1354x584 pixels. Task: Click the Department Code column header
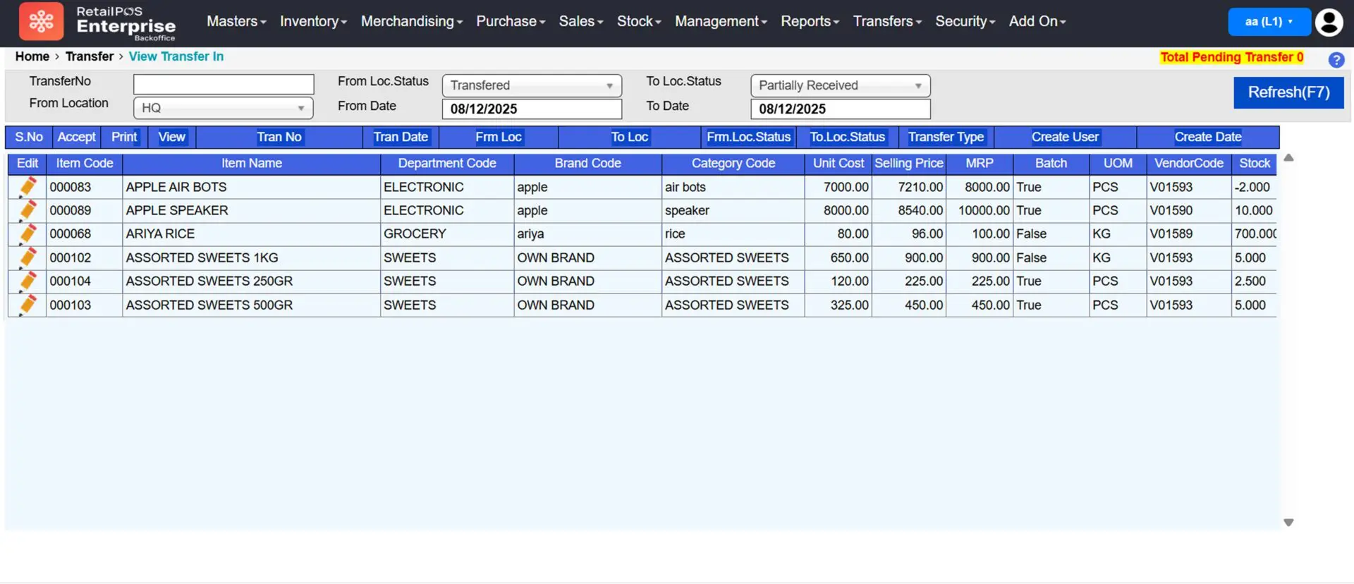447,163
